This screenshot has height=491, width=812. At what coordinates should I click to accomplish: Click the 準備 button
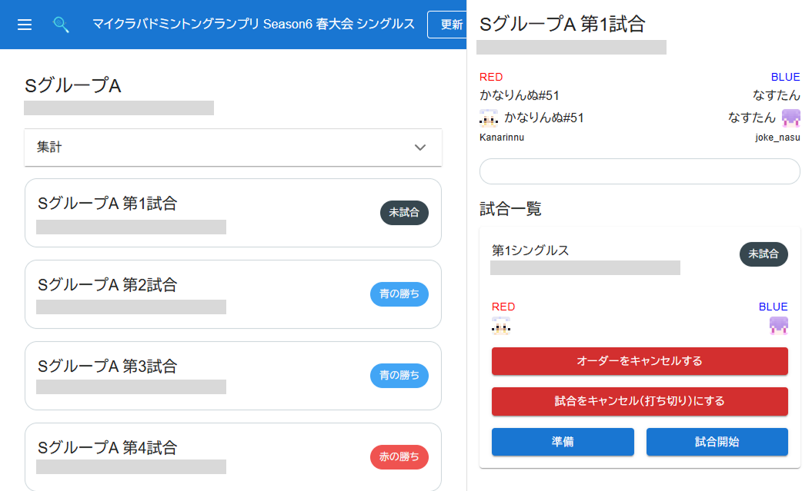click(563, 442)
